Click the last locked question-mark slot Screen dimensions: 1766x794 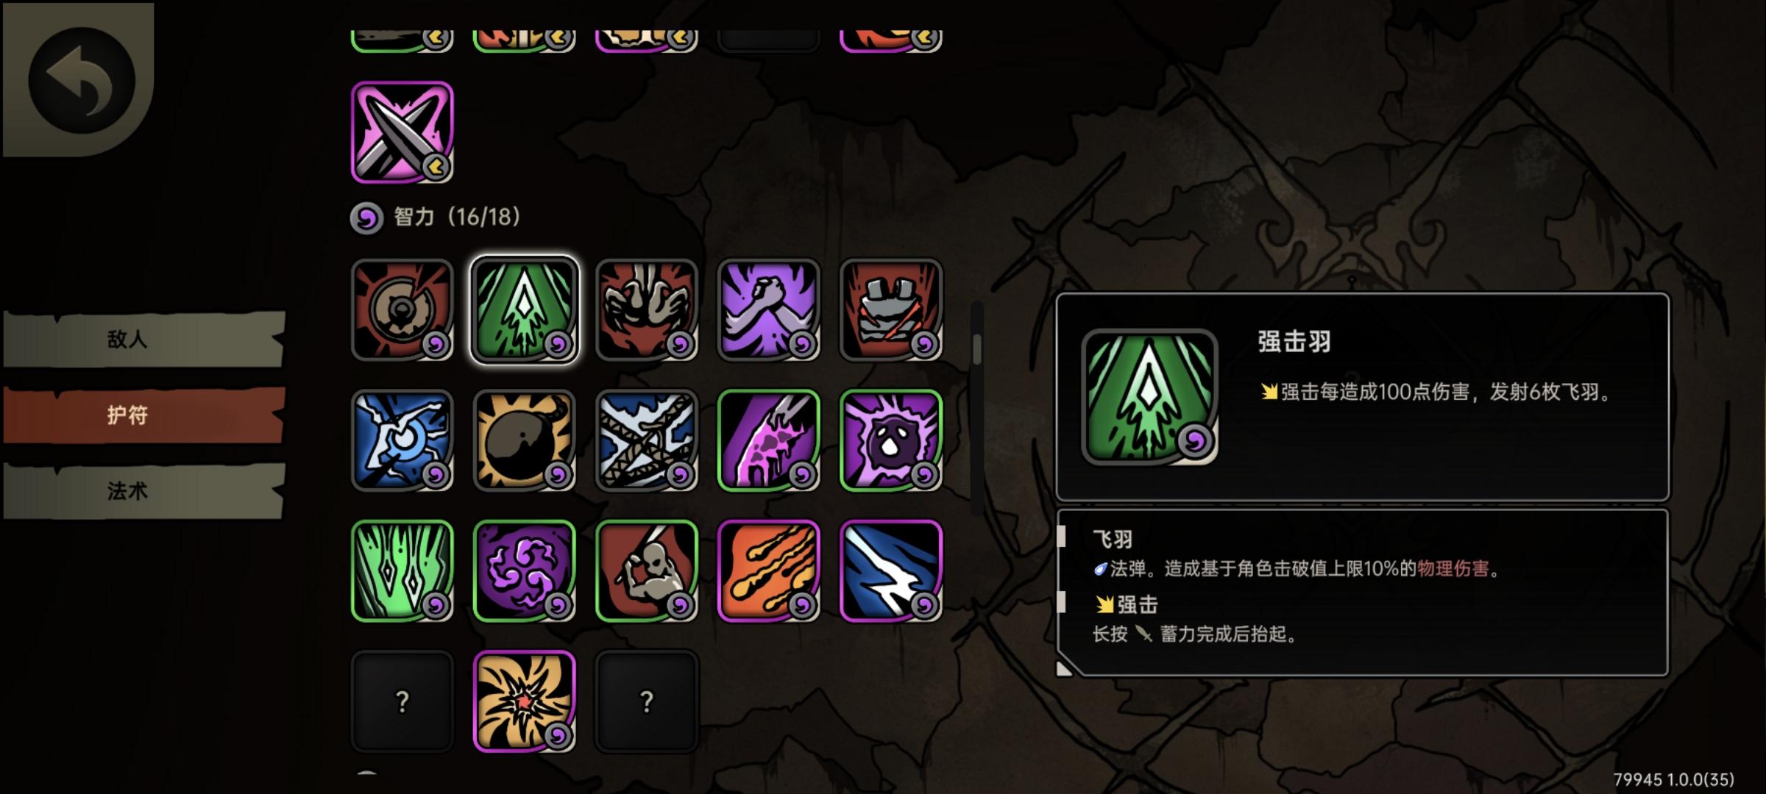pos(646,702)
